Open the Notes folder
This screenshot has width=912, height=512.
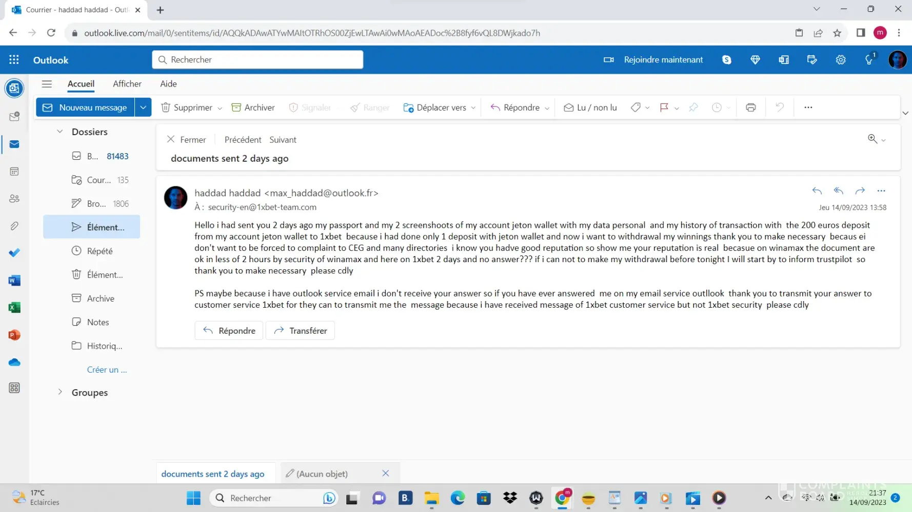click(91, 322)
